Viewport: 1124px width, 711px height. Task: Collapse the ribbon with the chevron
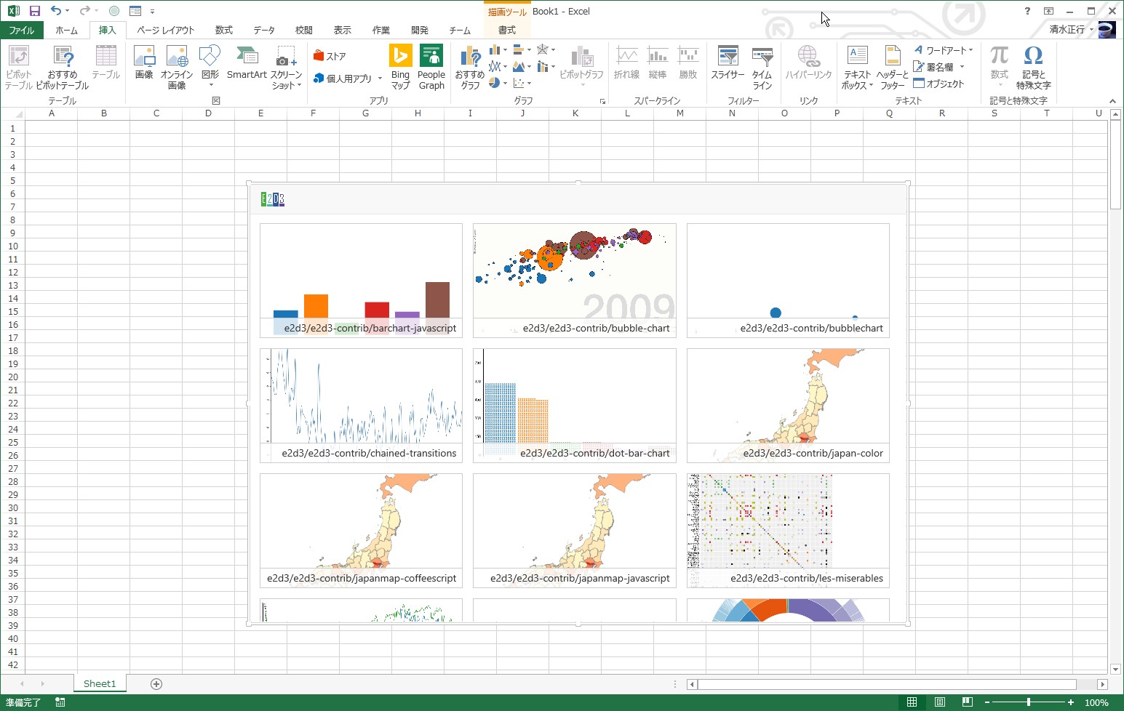(x=1112, y=101)
